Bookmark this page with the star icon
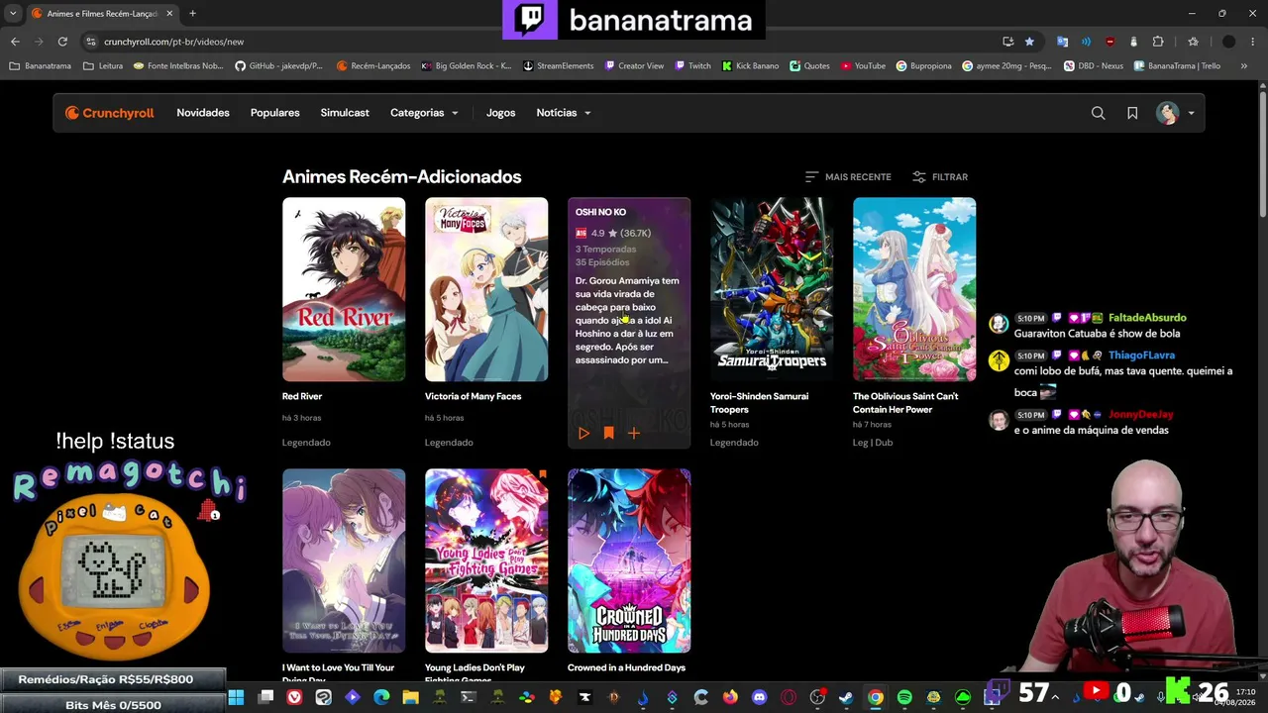Image resolution: width=1268 pixels, height=713 pixels. tap(1029, 42)
